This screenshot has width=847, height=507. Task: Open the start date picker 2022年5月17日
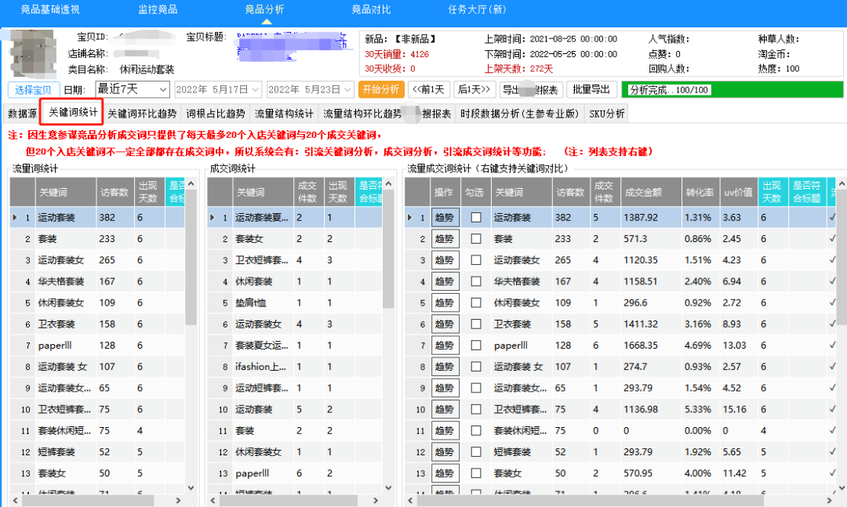(217, 89)
